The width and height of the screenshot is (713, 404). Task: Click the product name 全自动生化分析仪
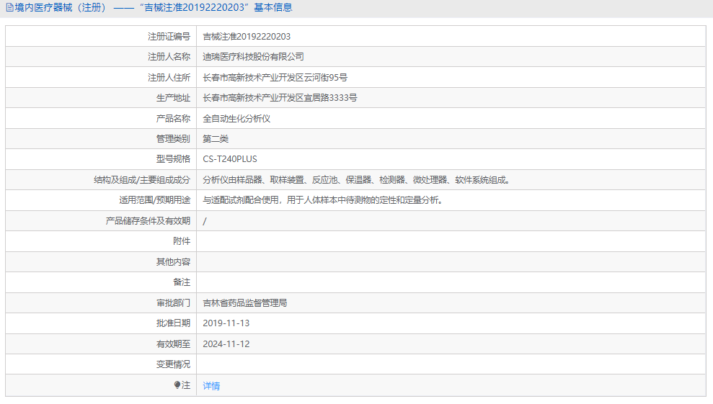(x=236, y=118)
